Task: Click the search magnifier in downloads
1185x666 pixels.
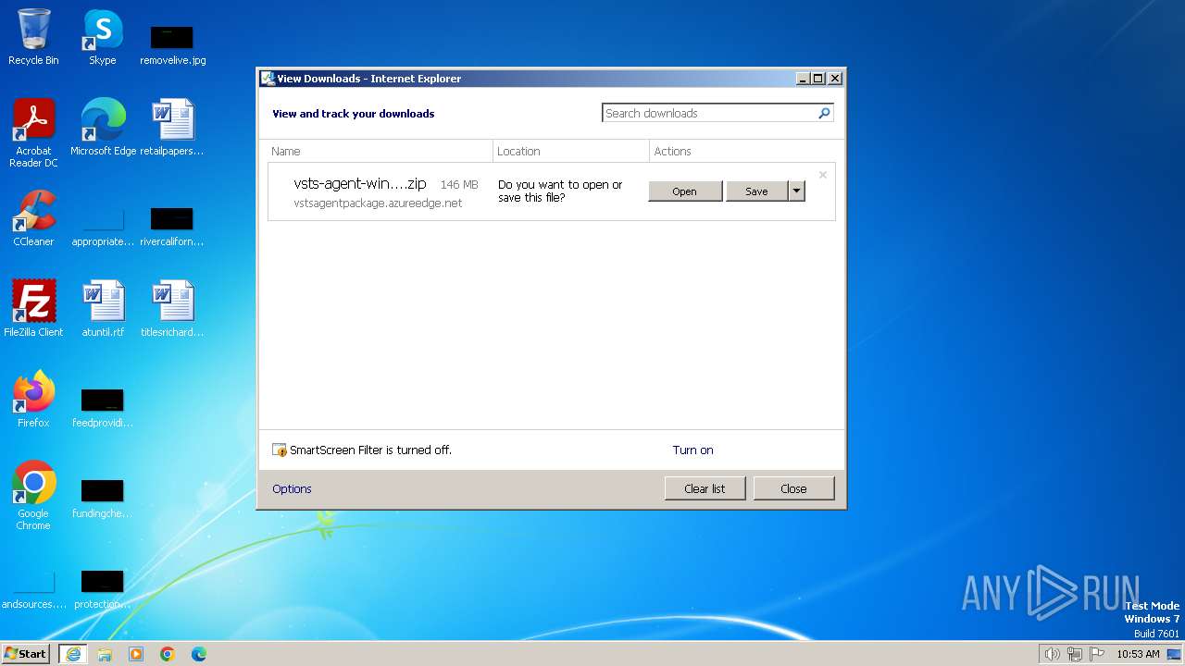Action: coord(824,113)
